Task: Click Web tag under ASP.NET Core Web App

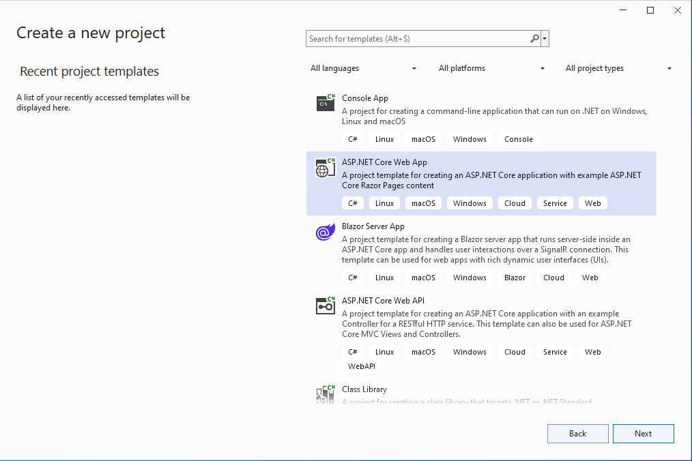Action: click(x=592, y=203)
